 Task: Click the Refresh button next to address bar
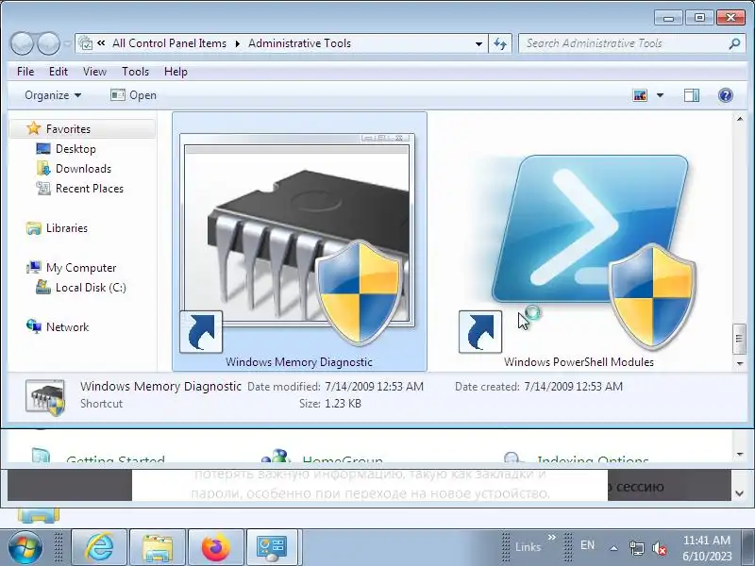pos(500,43)
